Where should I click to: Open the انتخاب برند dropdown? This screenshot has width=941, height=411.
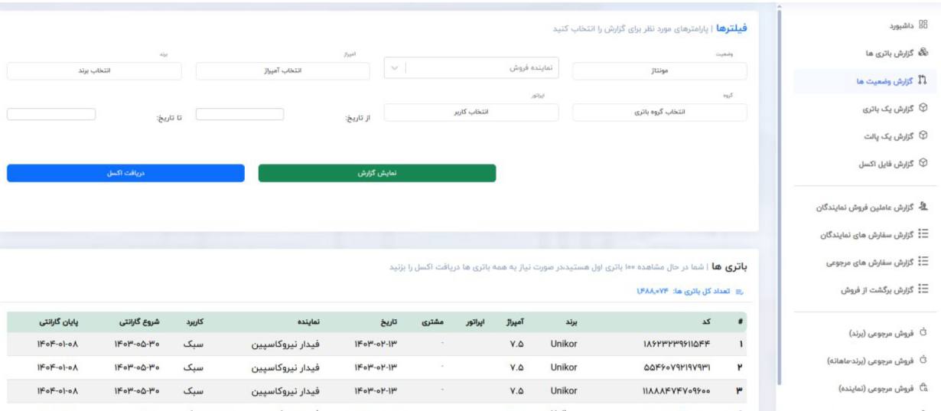click(x=94, y=70)
